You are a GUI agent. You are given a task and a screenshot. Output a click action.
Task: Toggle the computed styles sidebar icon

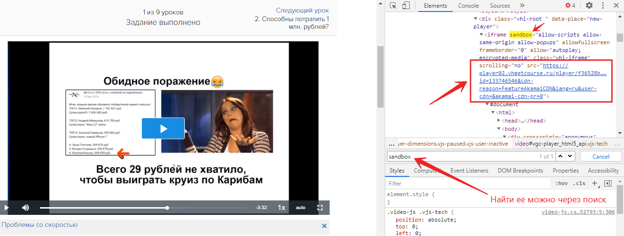pos(608,184)
